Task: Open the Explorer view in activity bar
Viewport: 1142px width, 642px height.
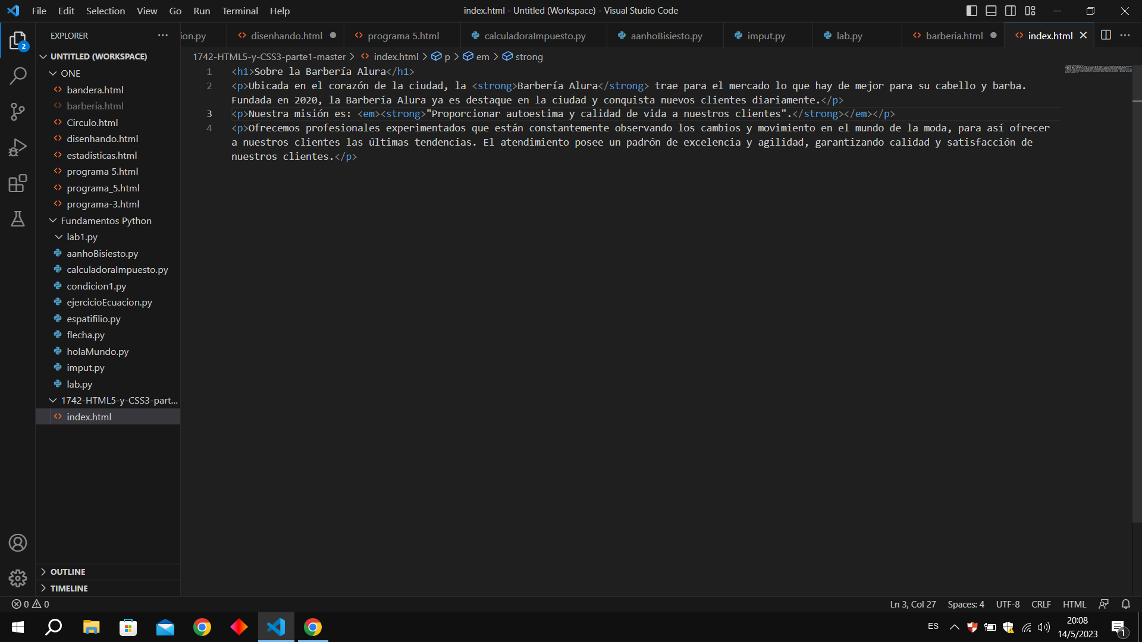Action: click(18, 41)
